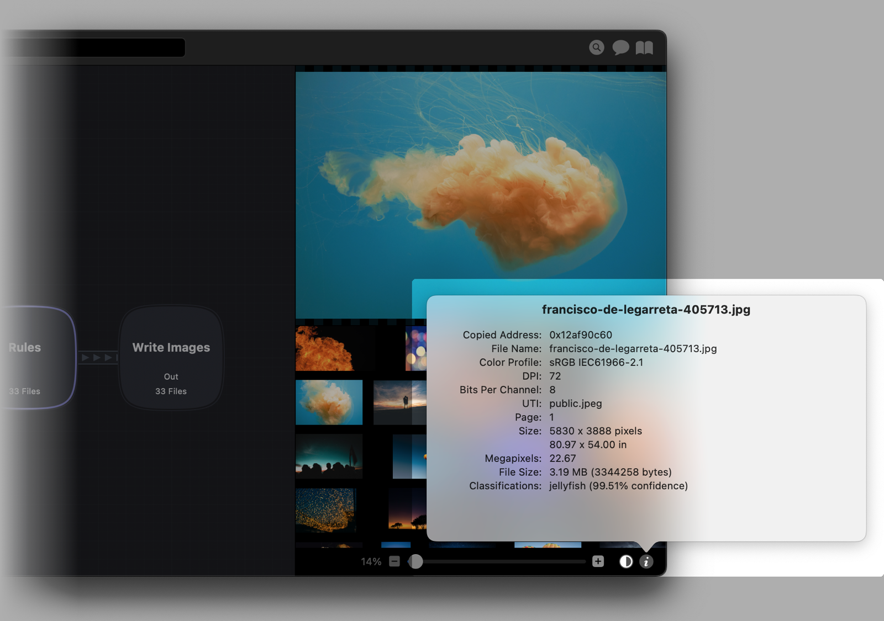Screen dimensions: 884x621
Task: Select the Rules node
Action: 33,358
